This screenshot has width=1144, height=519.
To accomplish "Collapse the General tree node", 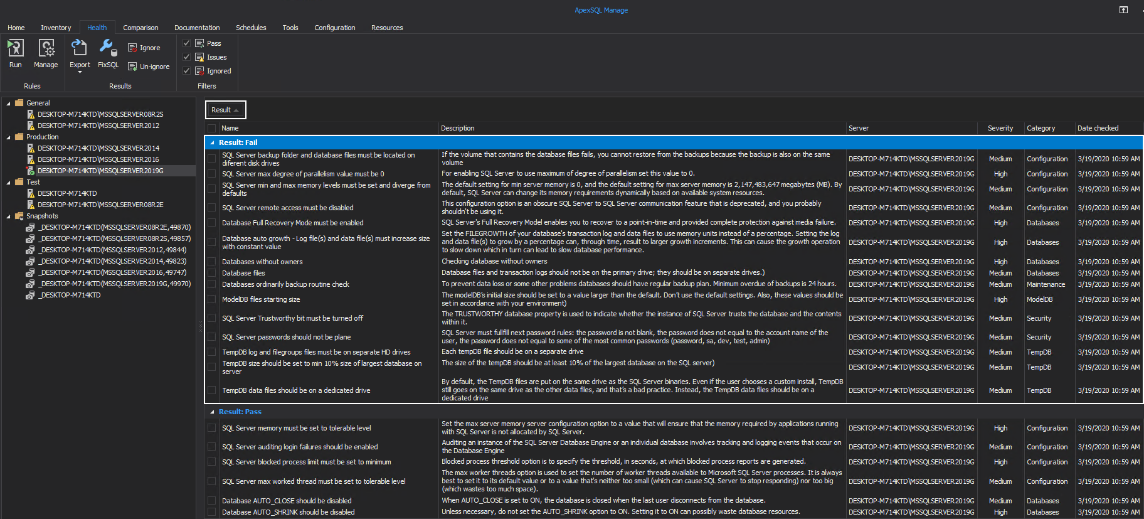I will pos(9,103).
